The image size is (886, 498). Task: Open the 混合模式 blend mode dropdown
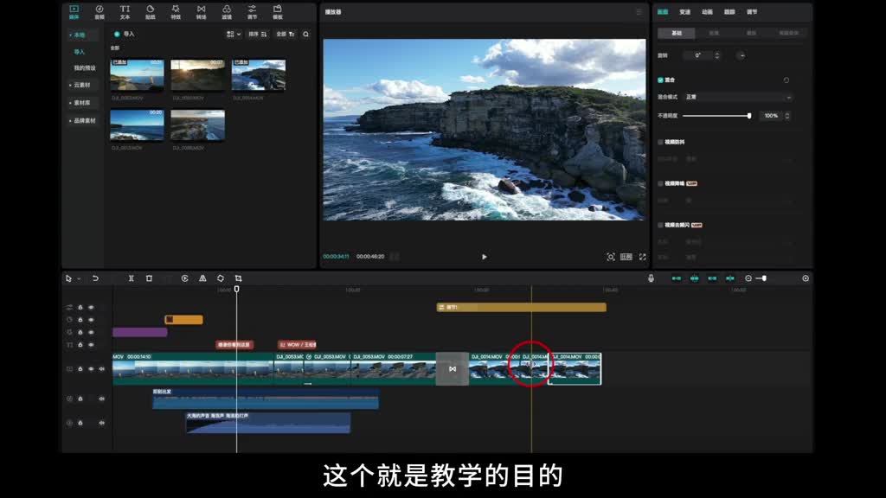coord(737,97)
